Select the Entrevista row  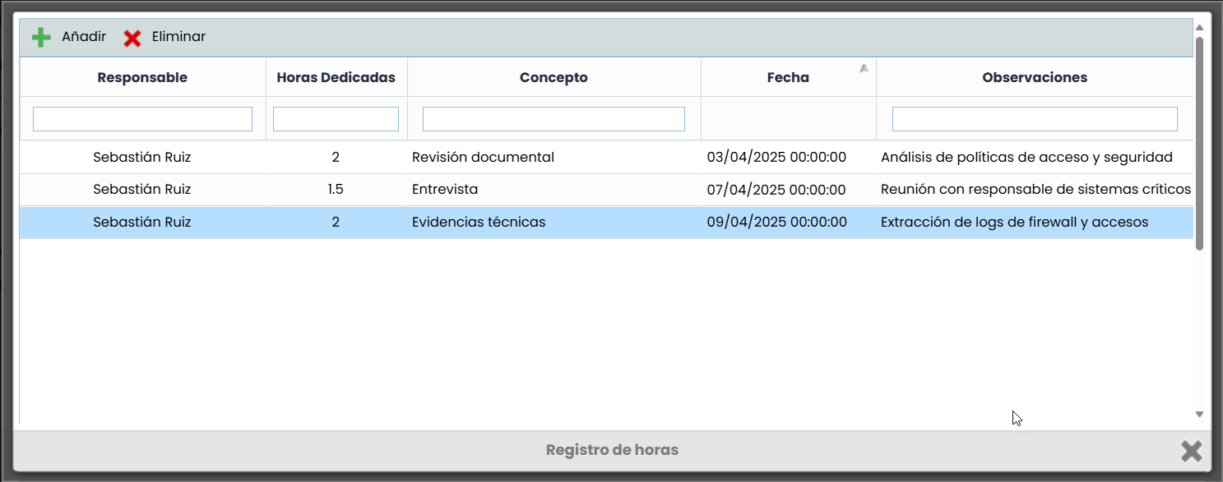[445, 190]
